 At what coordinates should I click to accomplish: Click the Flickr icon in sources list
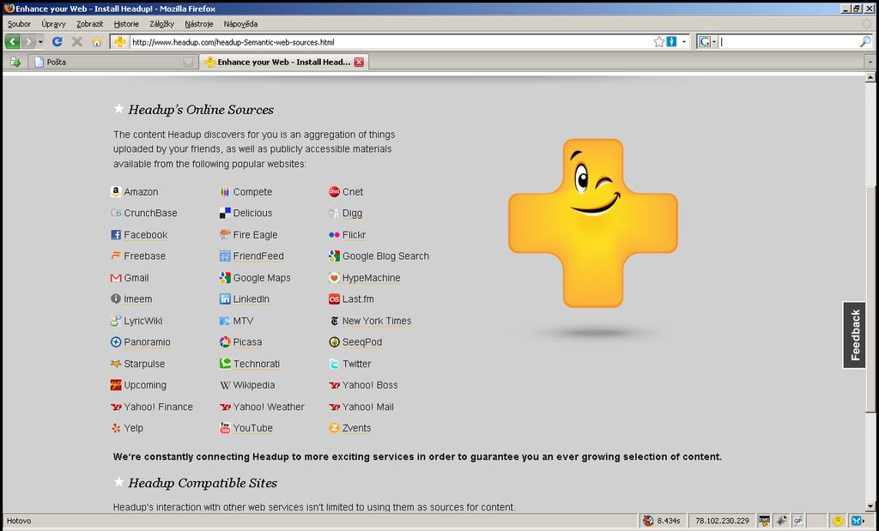334,235
